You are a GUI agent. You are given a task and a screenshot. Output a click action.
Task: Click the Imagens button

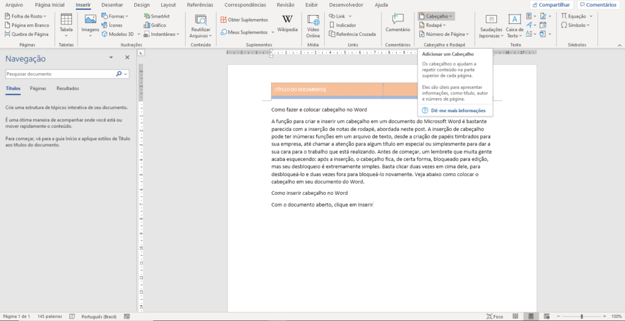(x=90, y=26)
